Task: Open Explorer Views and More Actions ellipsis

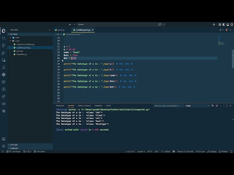Action: tap(49, 30)
